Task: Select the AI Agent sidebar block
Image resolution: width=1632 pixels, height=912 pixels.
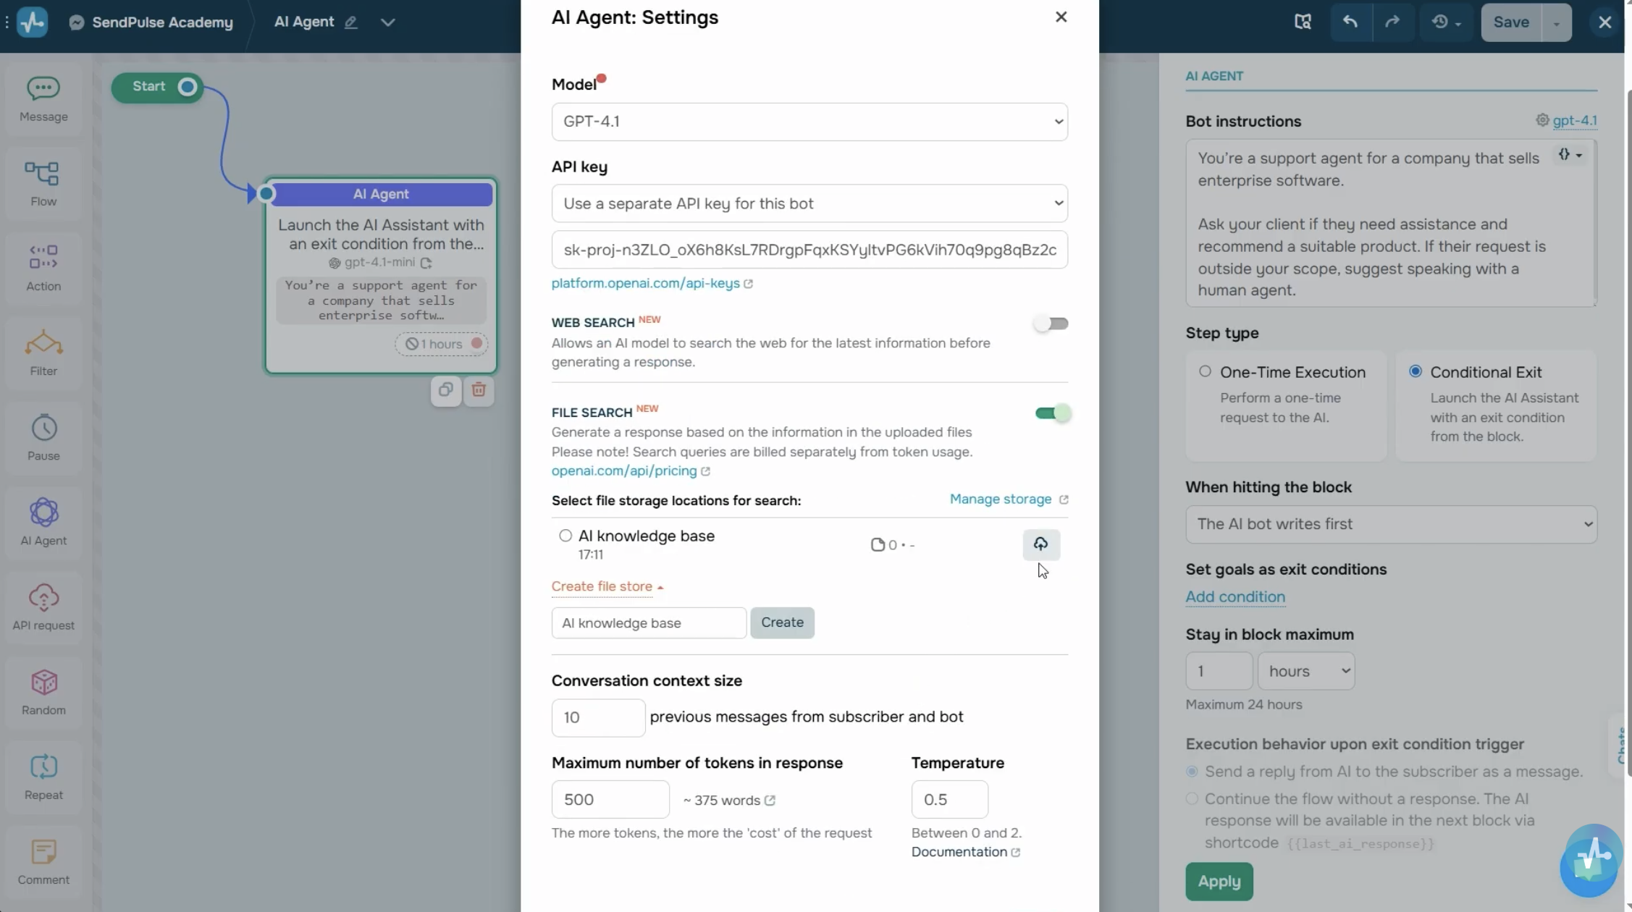Action: (x=43, y=521)
